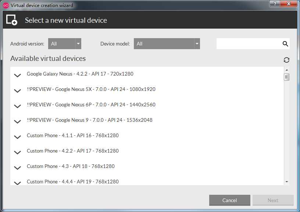The width and height of the screenshot is (300, 212).
Task: Expand Google Galaxy Nexus 4.2.2 chevron
Action: [17, 75]
